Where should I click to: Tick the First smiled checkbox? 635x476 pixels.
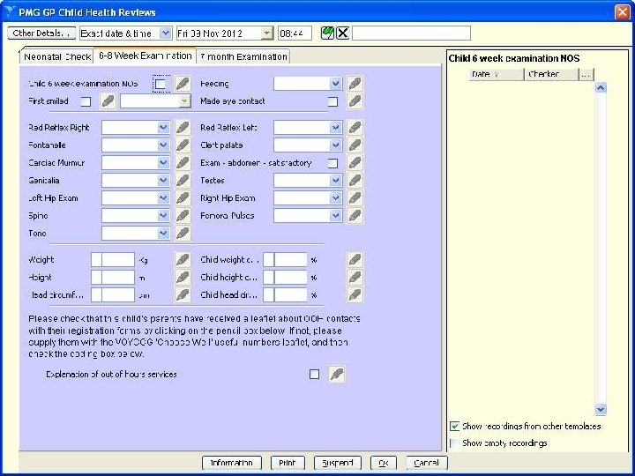pos(86,101)
